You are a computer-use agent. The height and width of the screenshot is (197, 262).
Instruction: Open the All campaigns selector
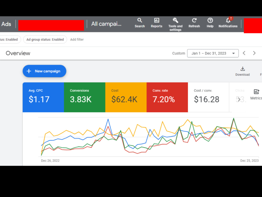tap(106, 24)
